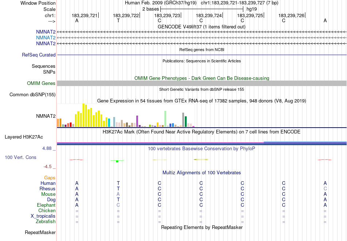Click the green PhyloP conservation bar
The image size is (347, 241).
117,161
